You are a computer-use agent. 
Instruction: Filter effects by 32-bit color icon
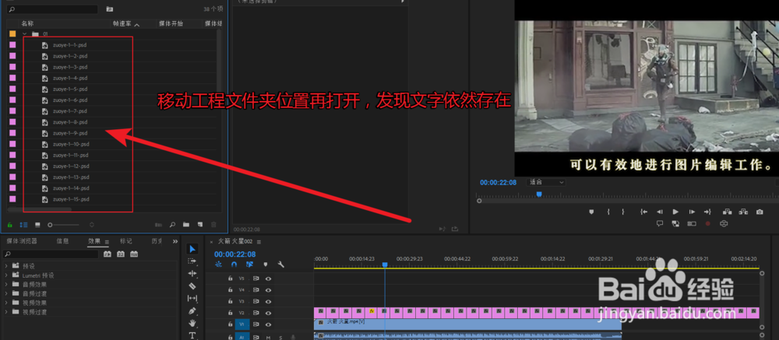[121, 254]
